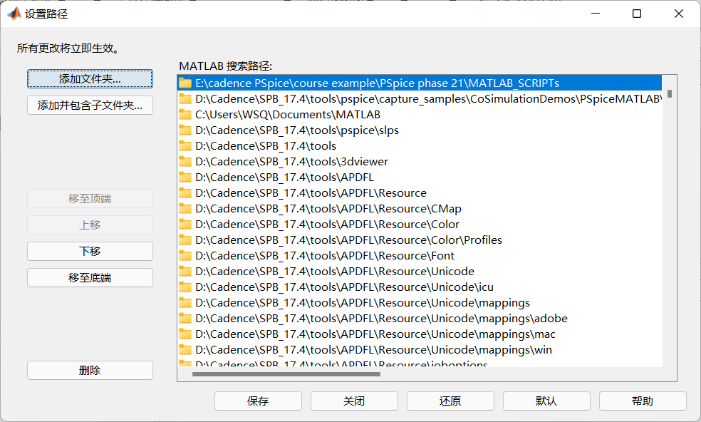This screenshot has height=422, width=701.
Task: Select the path entry ending in tools\APDFL\Resource
Action: coord(420,193)
